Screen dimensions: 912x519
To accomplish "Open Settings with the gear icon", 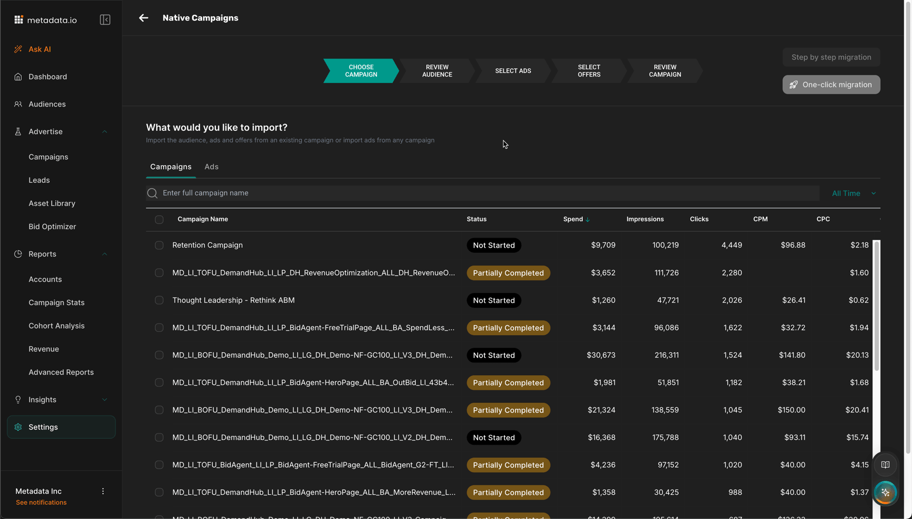I will (x=18, y=427).
